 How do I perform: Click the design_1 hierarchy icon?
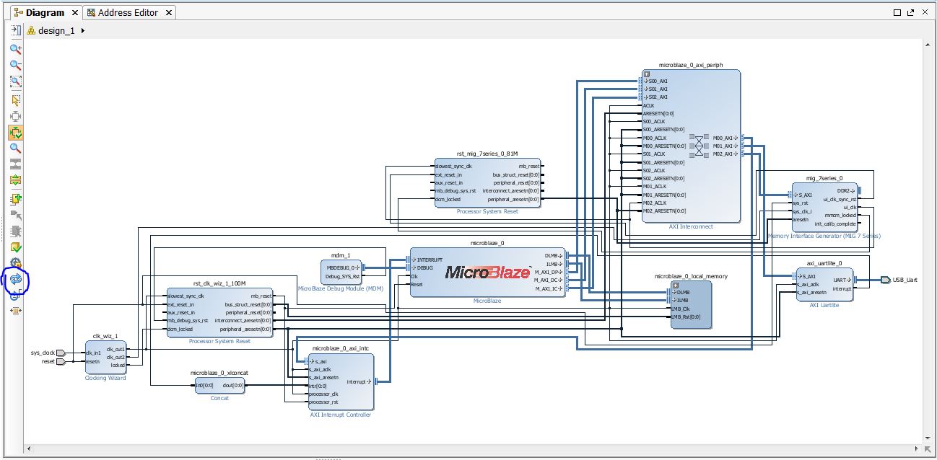point(31,30)
